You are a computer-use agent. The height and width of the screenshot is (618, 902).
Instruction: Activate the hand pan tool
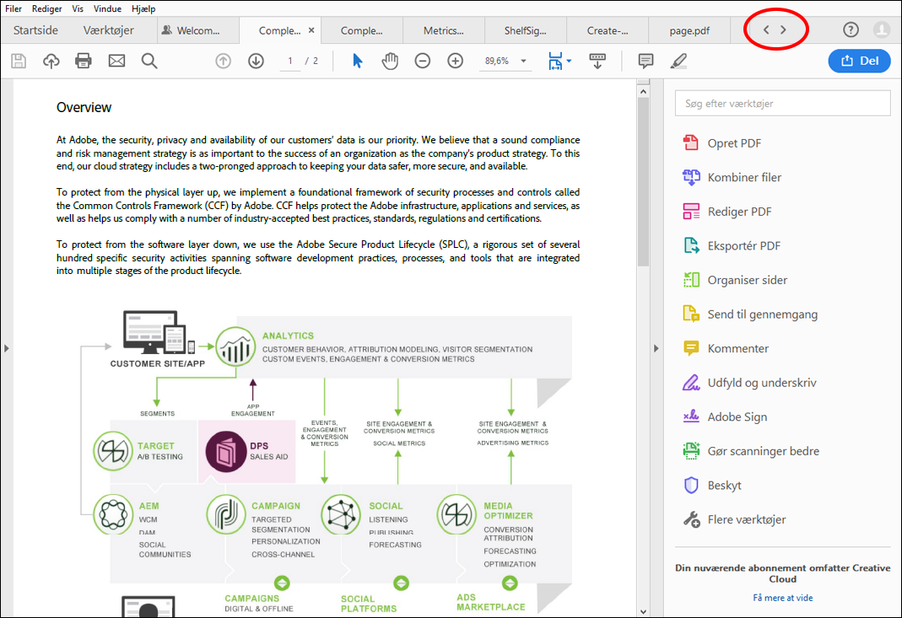click(x=390, y=61)
